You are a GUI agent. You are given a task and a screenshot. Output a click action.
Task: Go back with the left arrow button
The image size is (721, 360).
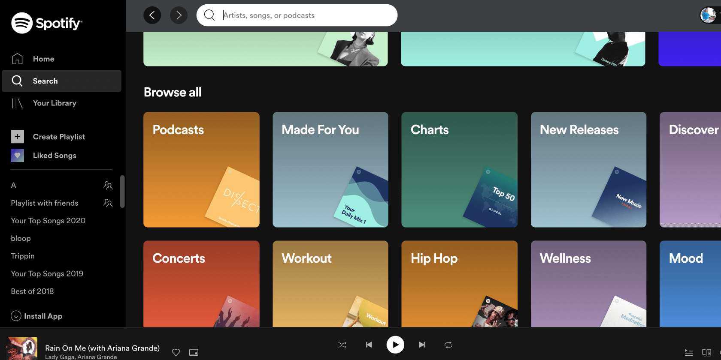click(x=152, y=15)
